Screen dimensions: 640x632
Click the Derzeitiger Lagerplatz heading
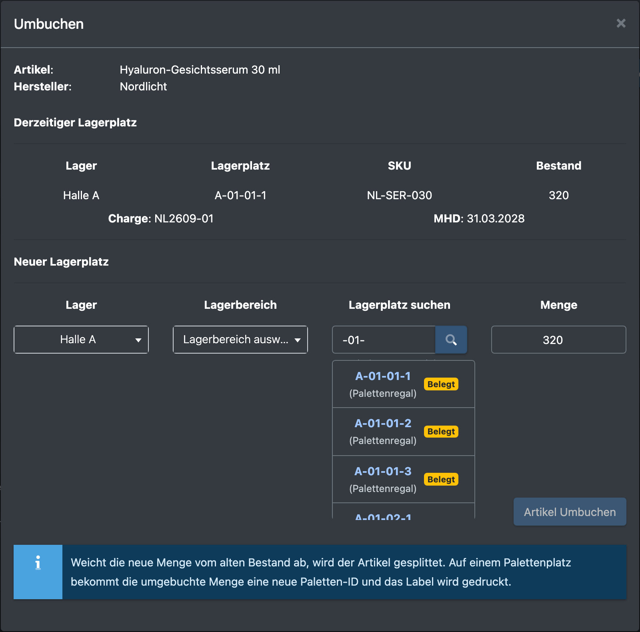pyautogui.click(x=75, y=122)
